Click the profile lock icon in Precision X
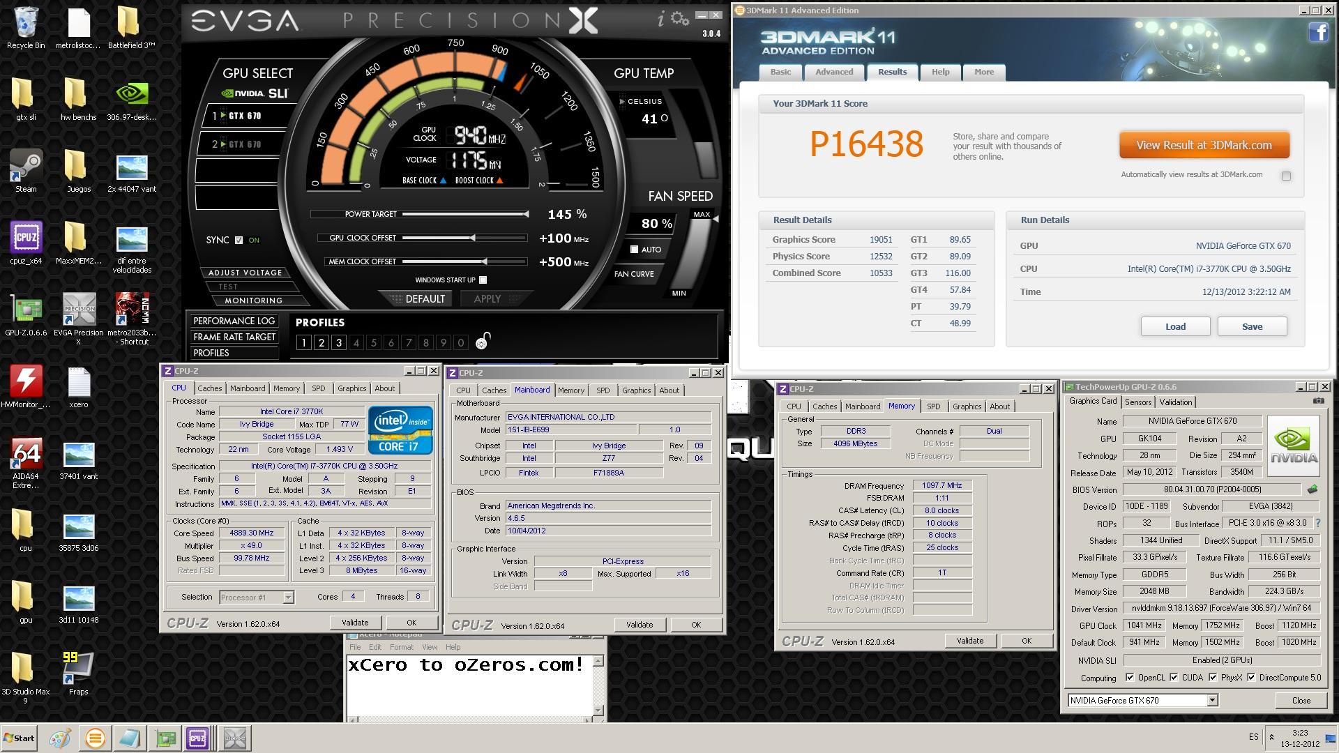Image resolution: width=1339 pixels, height=753 pixels. 483,341
